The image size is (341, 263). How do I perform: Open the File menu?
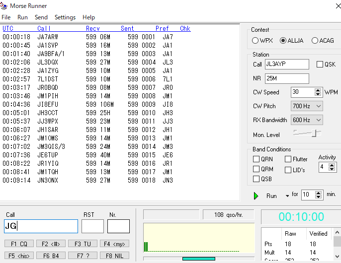pos(6,17)
